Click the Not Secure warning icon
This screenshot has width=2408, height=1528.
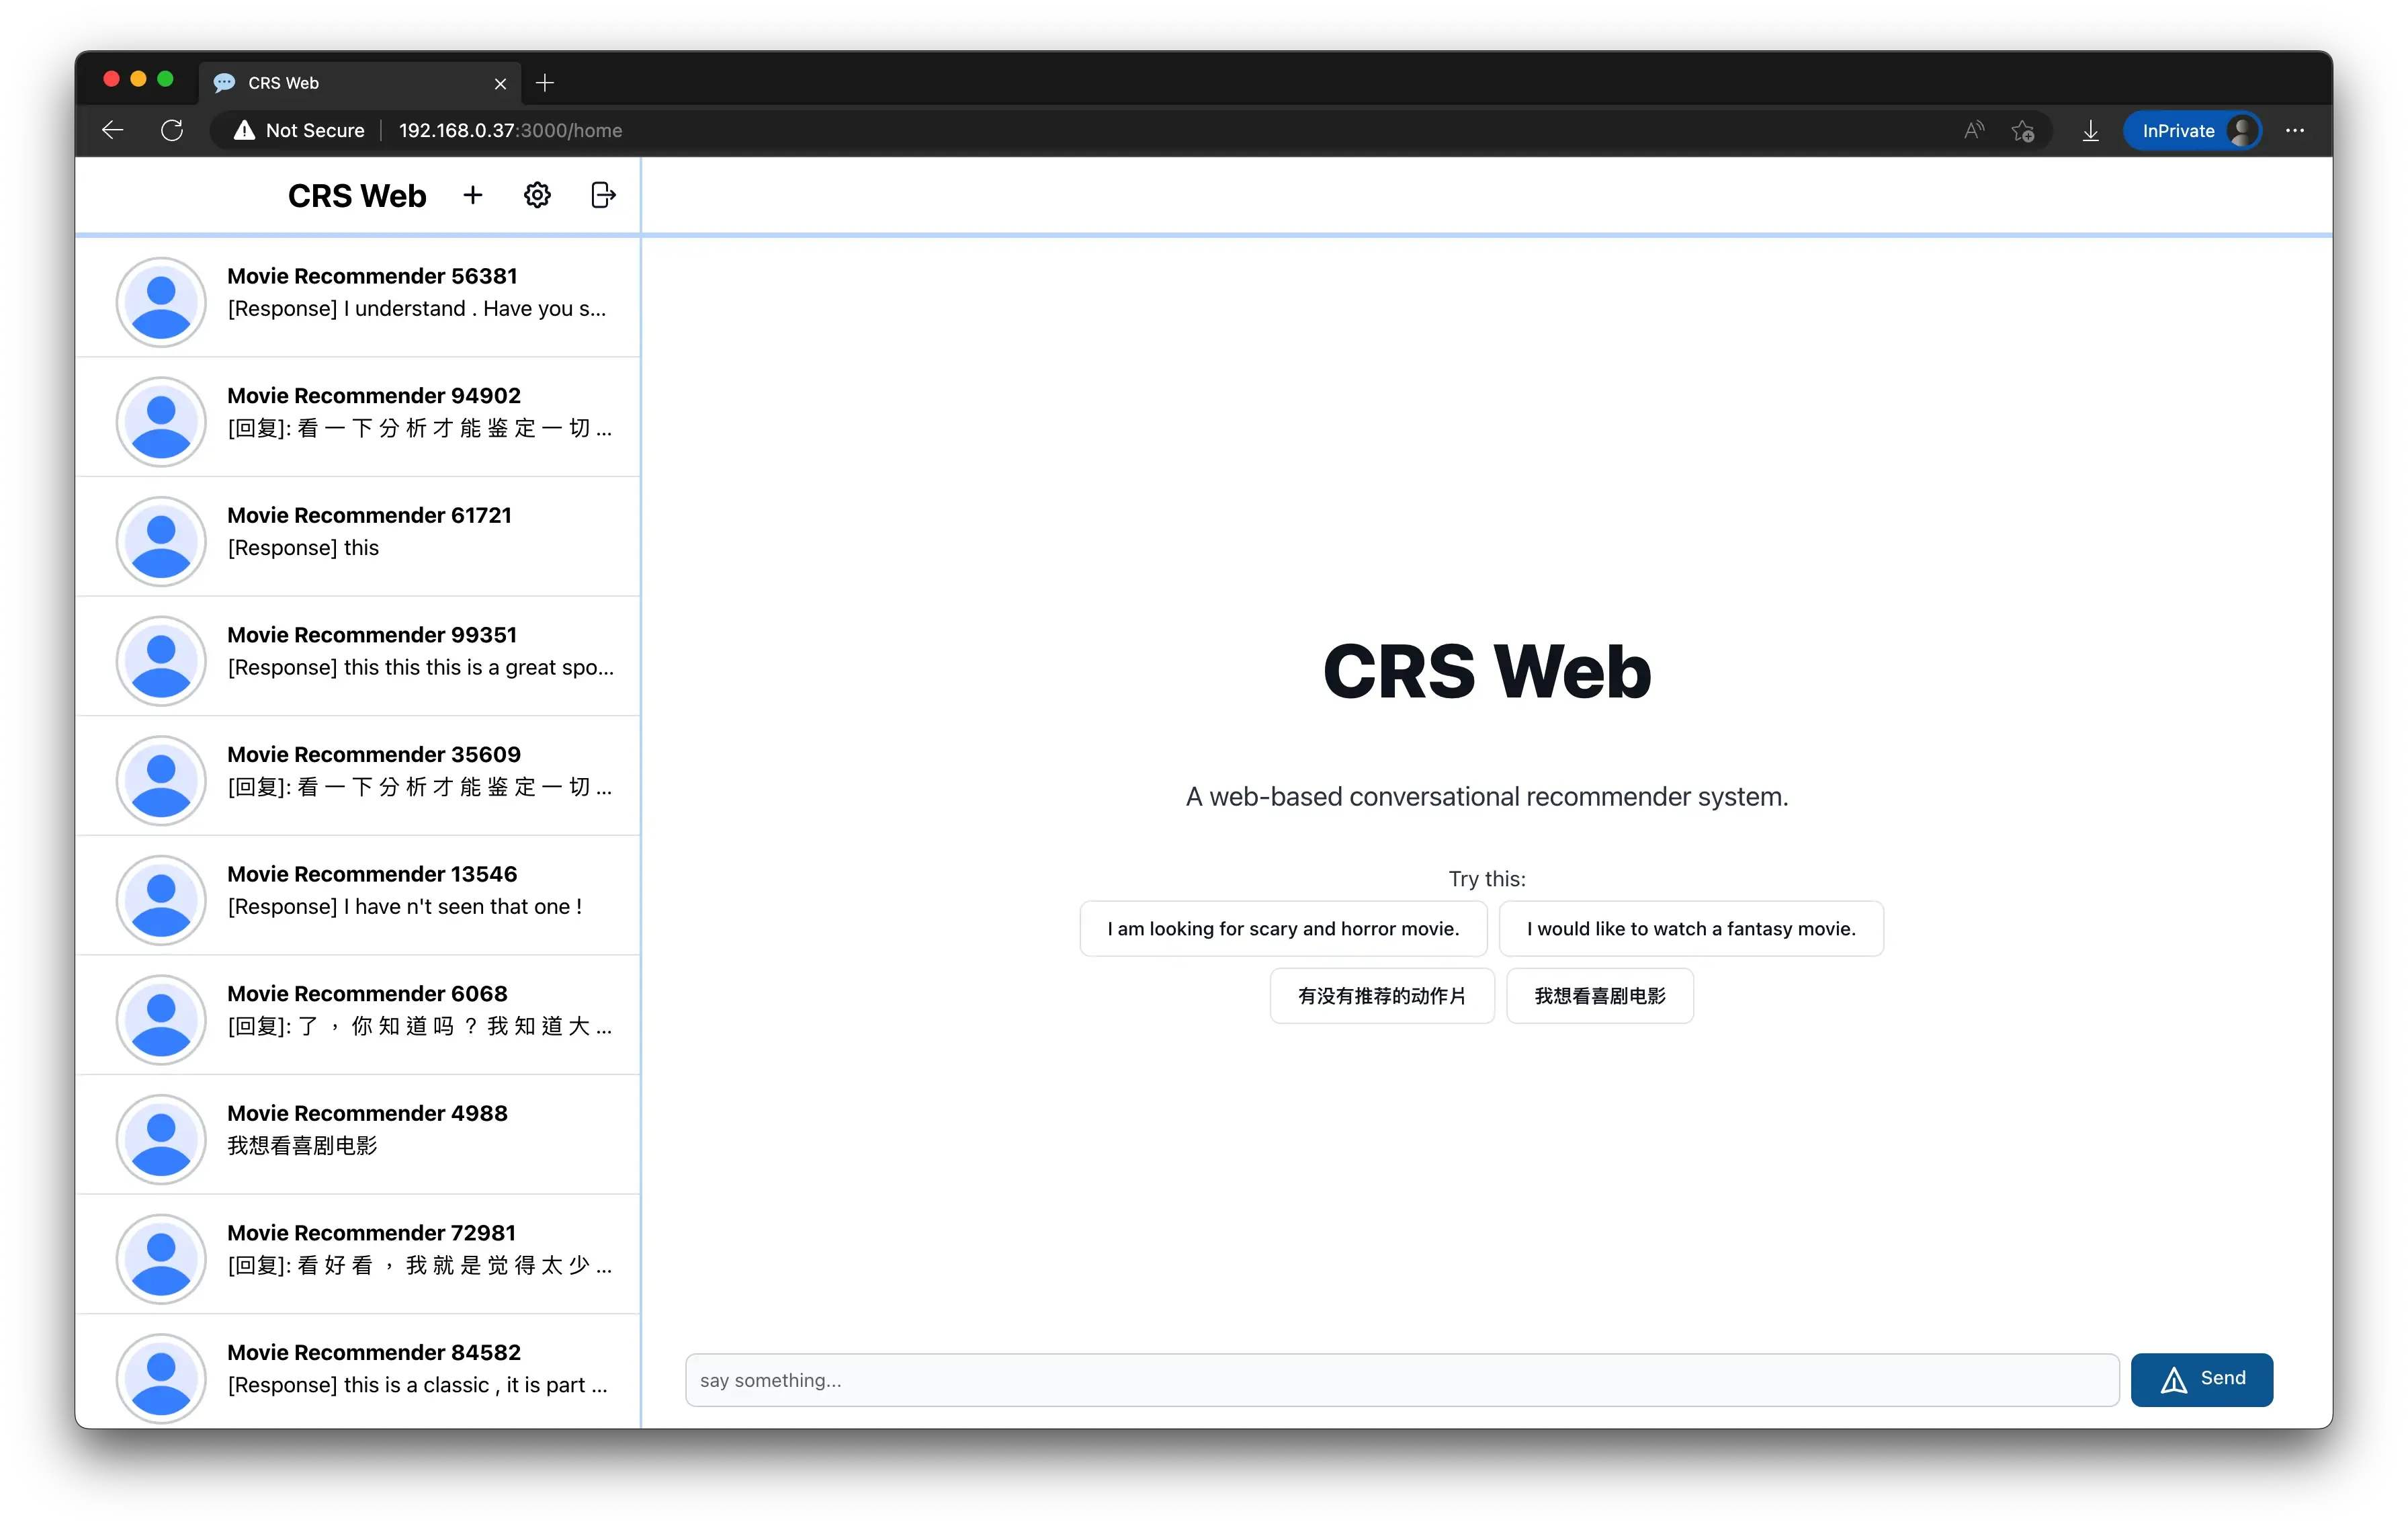tap(244, 130)
